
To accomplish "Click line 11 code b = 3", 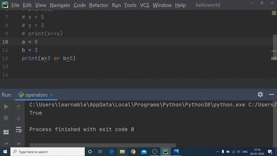I will coord(30,50).
